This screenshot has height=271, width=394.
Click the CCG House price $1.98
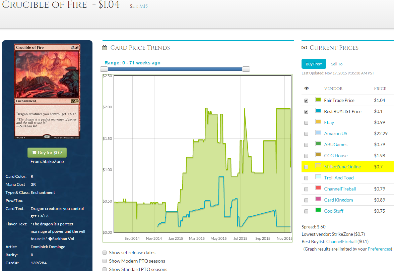pyautogui.click(x=379, y=156)
